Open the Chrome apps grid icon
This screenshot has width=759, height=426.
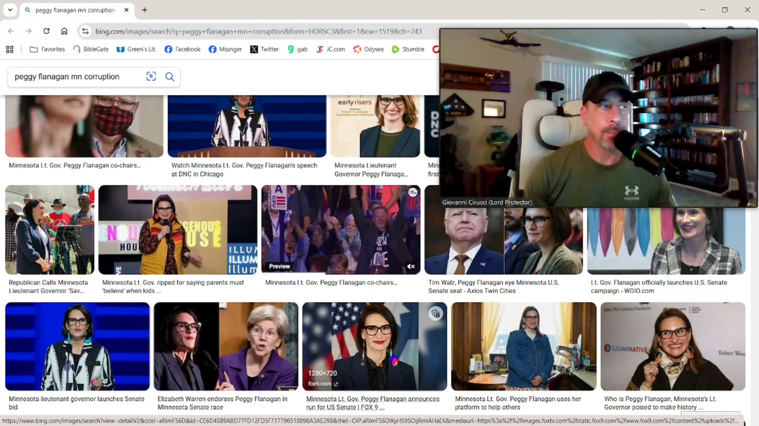click(x=9, y=49)
